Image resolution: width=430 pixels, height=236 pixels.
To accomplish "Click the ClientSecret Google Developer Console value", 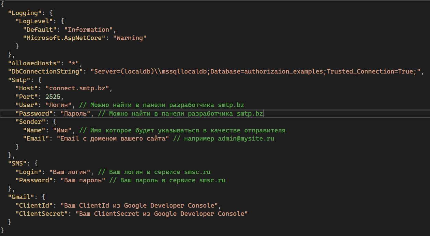I will point(161,214).
